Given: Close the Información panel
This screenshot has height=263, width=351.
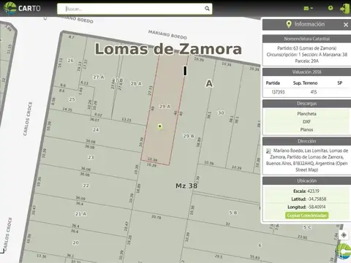Looking at the screenshot, I should point(346,25).
